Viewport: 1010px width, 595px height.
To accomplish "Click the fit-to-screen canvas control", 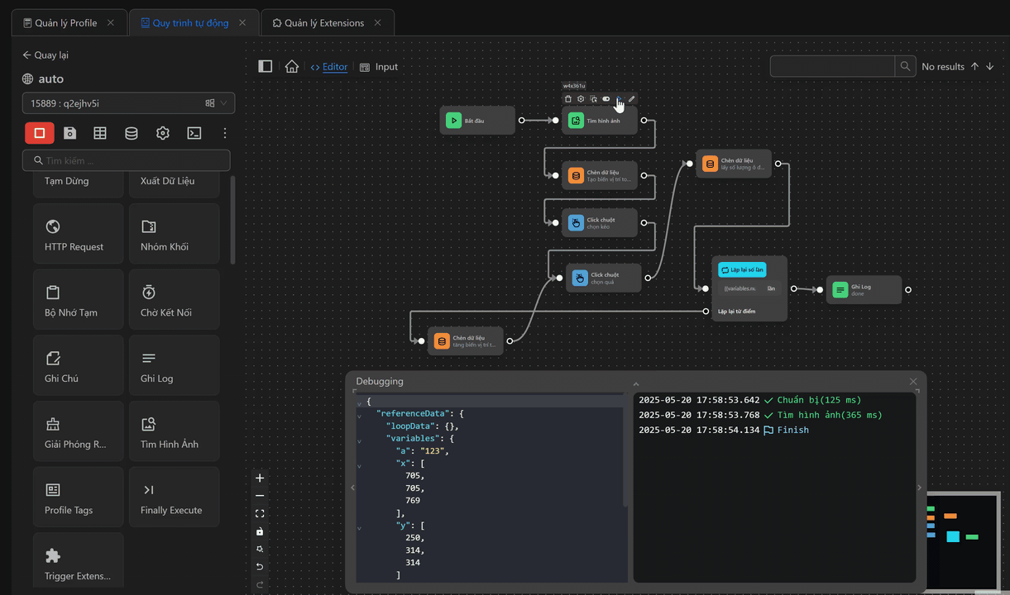I will 260,514.
